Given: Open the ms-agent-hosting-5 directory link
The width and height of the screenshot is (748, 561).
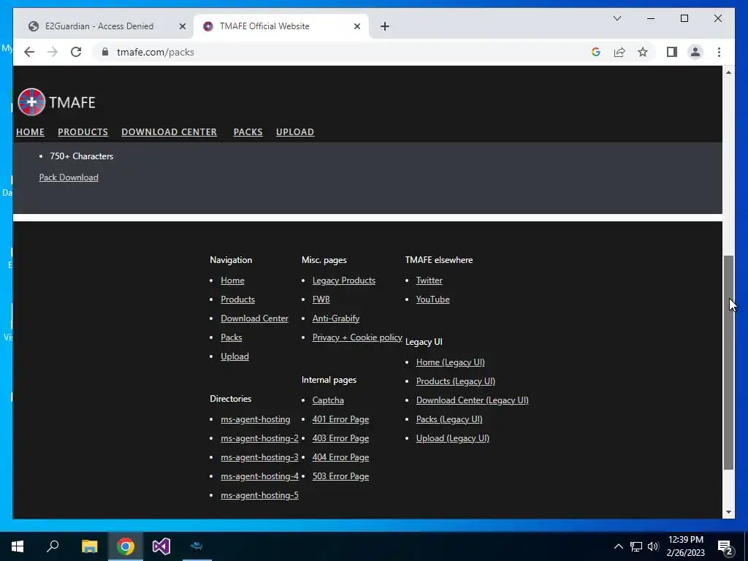Looking at the screenshot, I should click(259, 496).
